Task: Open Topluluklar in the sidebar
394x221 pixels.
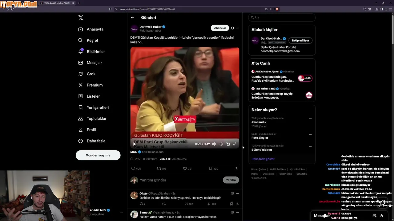Action: pyautogui.click(x=92, y=118)
